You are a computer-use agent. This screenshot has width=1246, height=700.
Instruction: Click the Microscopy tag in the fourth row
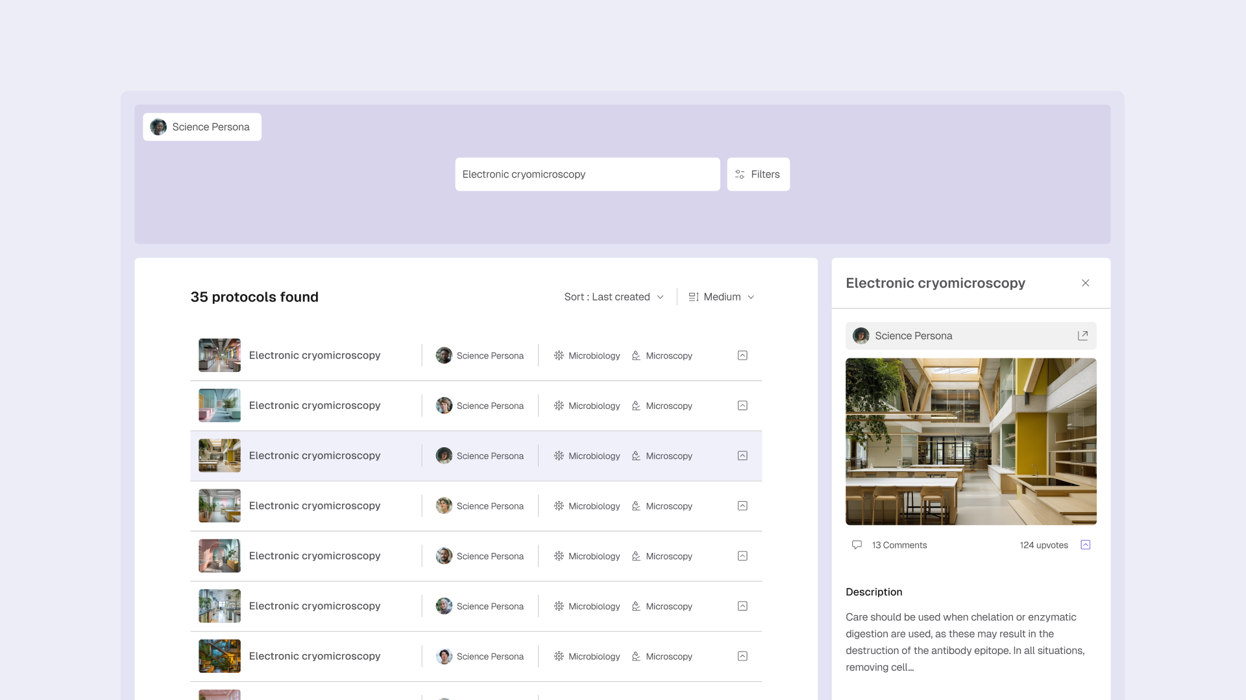tap(661, 506)
